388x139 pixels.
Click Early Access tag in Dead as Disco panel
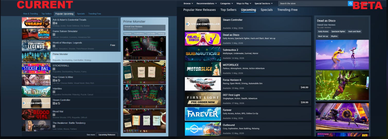[323, 31]
